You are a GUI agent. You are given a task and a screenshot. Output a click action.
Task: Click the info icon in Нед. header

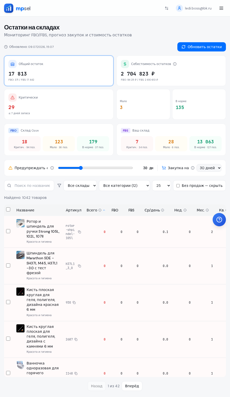pyautogui.click(x=185, y=210)
